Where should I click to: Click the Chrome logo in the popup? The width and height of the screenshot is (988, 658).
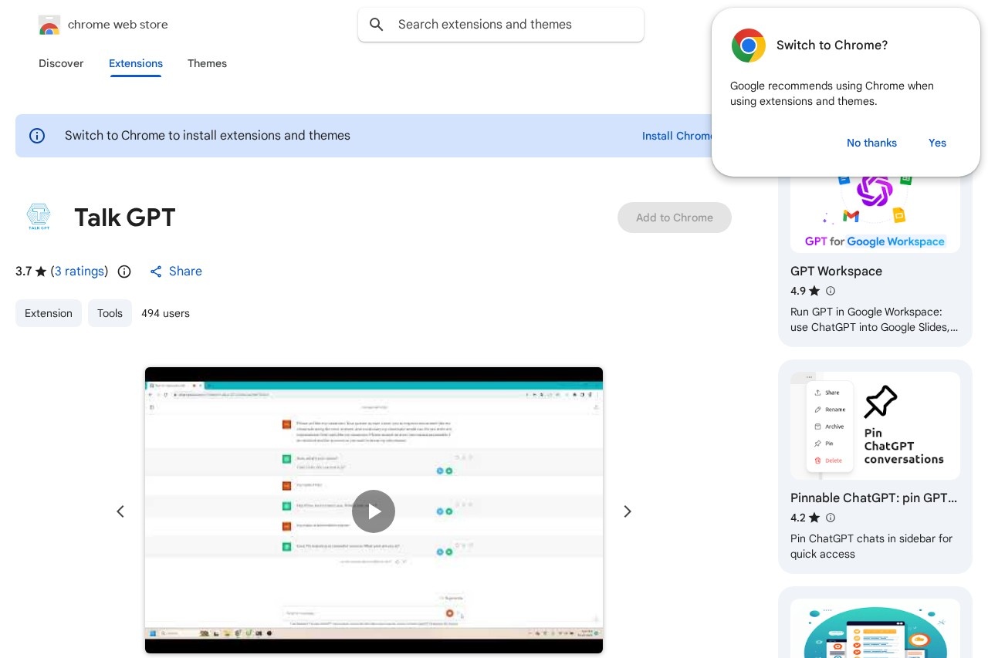[x=748, y=46]
